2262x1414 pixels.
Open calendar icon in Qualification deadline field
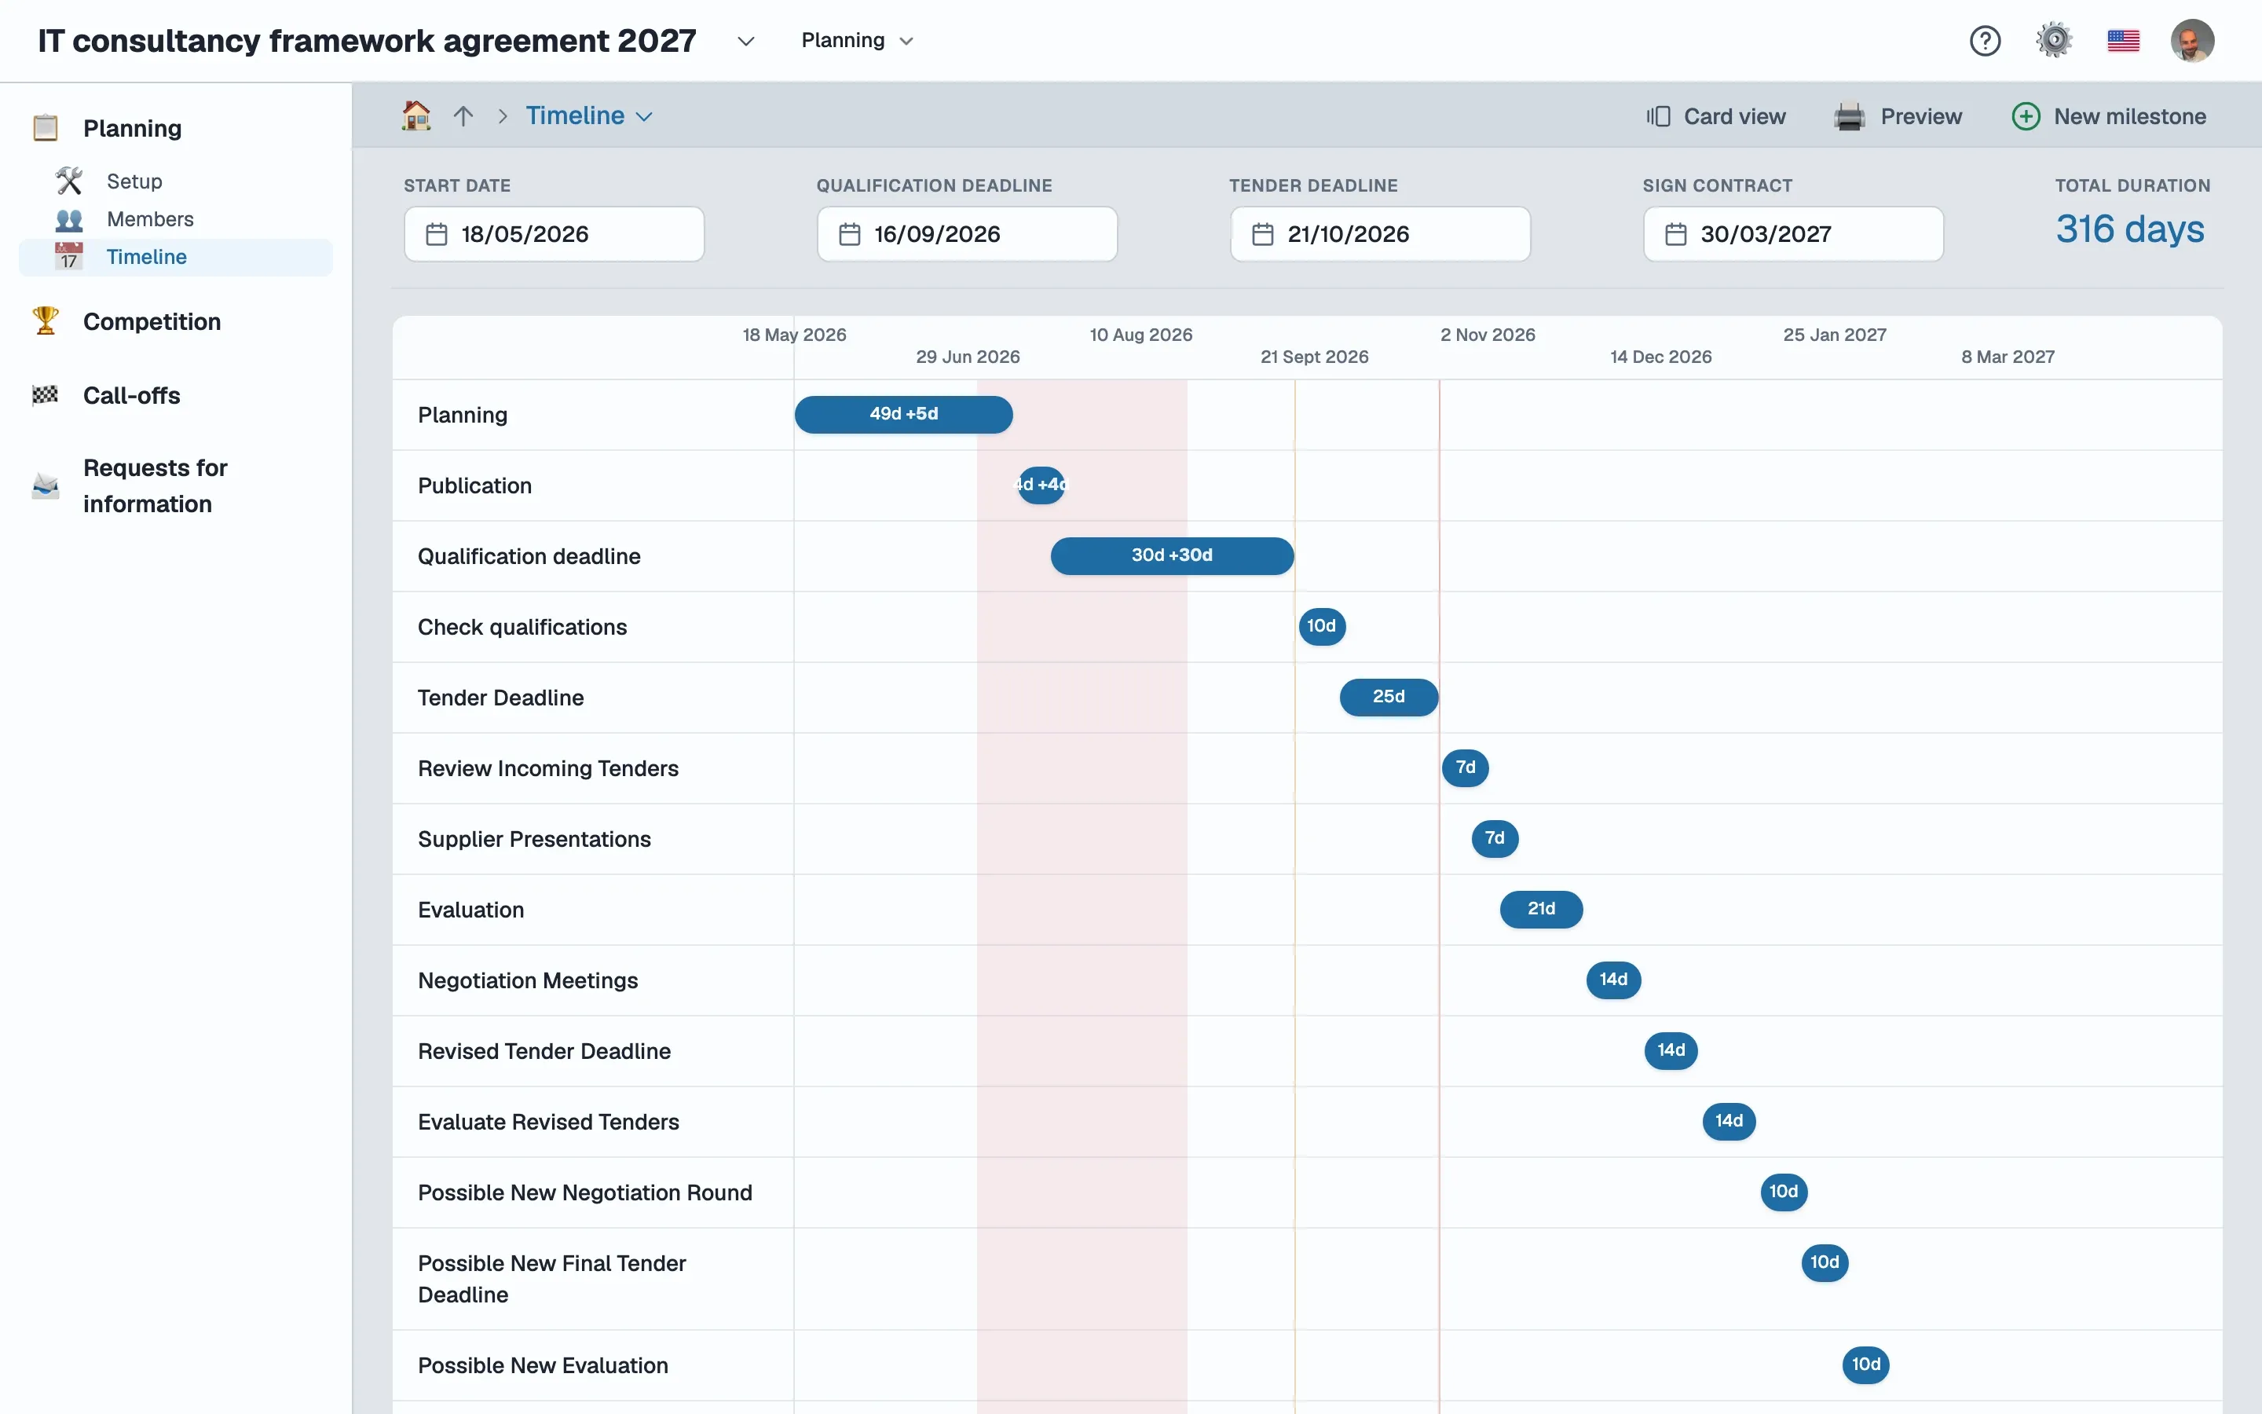click(x=849, y=234)
